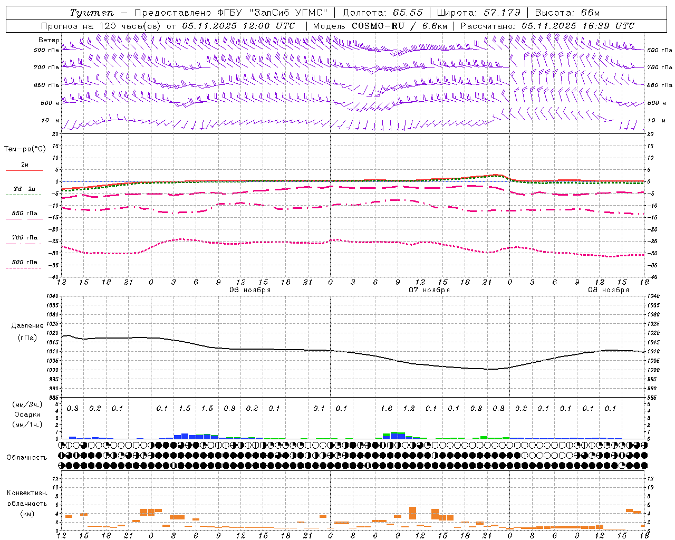Click the "2м" temperature legend line sample
The width and height of the screenshot is (675, 540).
25,170
